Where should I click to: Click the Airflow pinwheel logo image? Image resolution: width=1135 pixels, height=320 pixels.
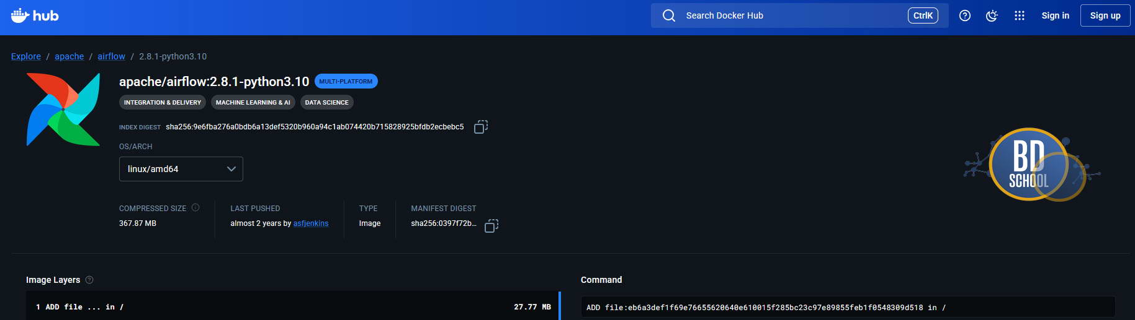click(x=63, y=110)
